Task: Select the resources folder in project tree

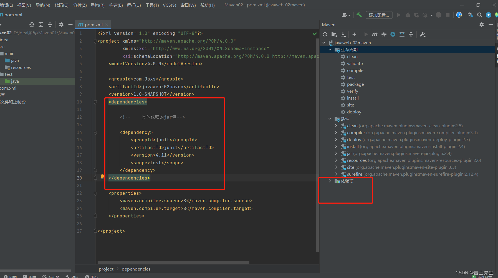Action: pyautogui.click(x=18, y=67)
